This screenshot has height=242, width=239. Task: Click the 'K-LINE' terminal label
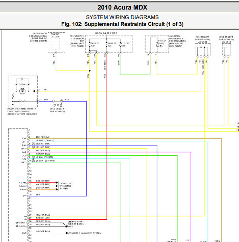(x=23, y=189)
